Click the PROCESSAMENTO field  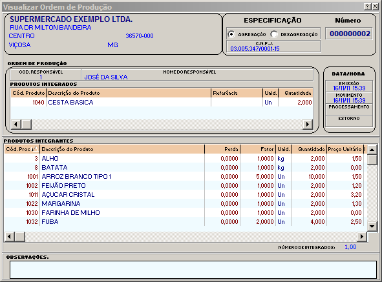tap(349, 109)
